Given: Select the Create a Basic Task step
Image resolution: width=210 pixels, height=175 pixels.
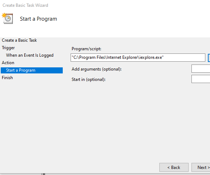Looking at the screenshot, I should [19, 40].
